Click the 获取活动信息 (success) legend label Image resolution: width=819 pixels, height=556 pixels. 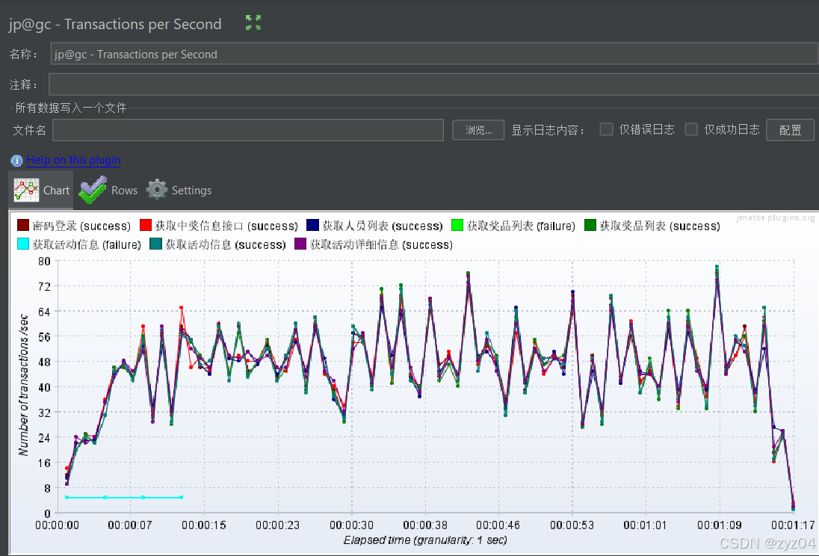tap(226, 244)
